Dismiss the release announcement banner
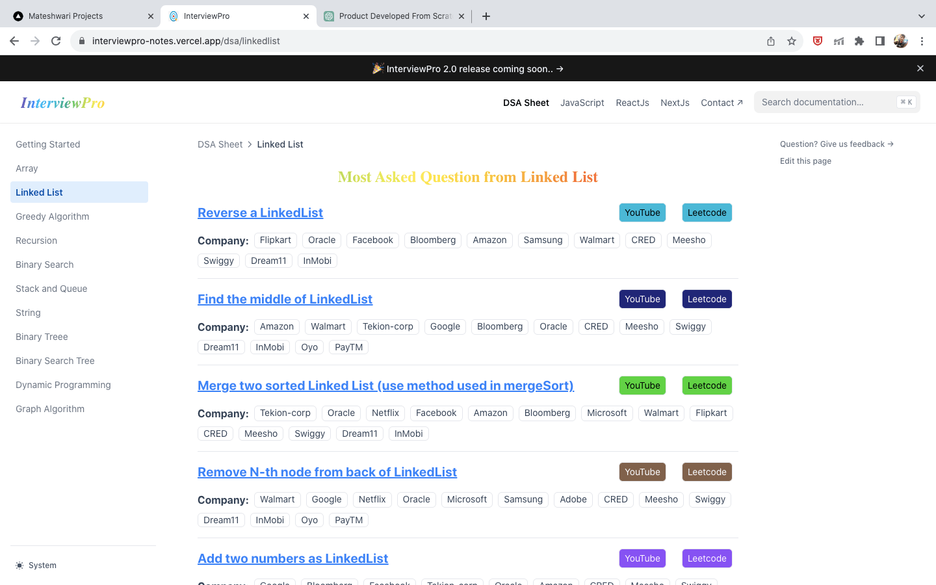 click(920, 68)
